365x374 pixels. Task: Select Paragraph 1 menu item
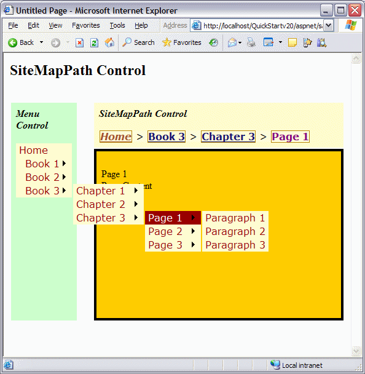coord(235,218)
